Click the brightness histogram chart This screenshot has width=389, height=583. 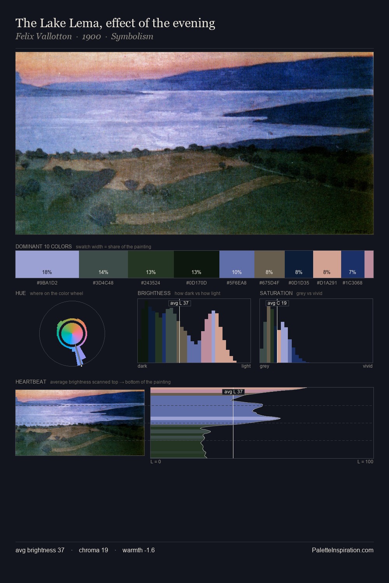tap(194, 331)
